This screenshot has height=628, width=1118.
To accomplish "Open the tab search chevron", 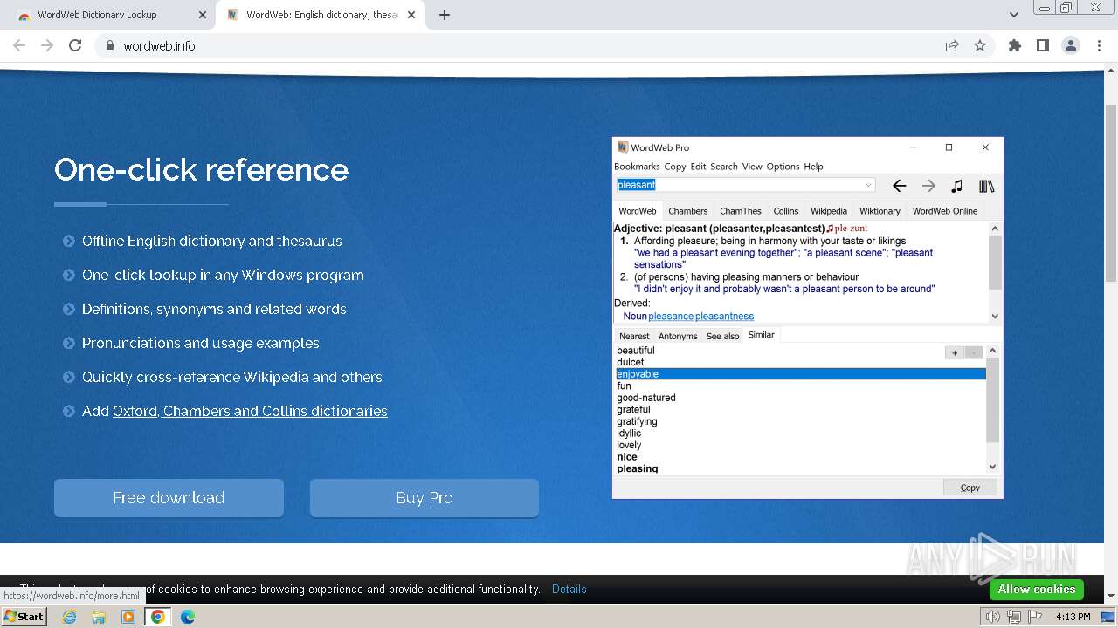I will point(1014,15).
